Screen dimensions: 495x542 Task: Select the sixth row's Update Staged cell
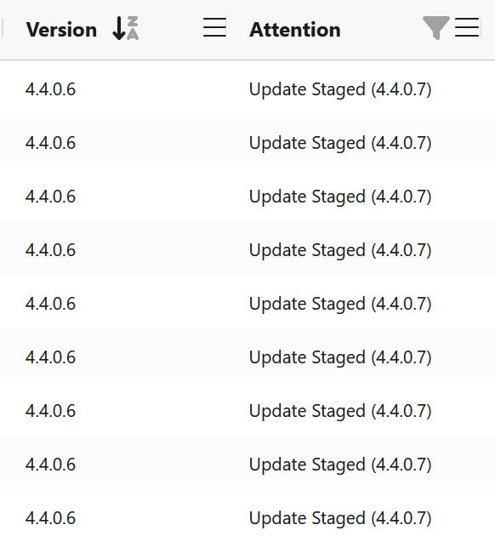[340, 357]
